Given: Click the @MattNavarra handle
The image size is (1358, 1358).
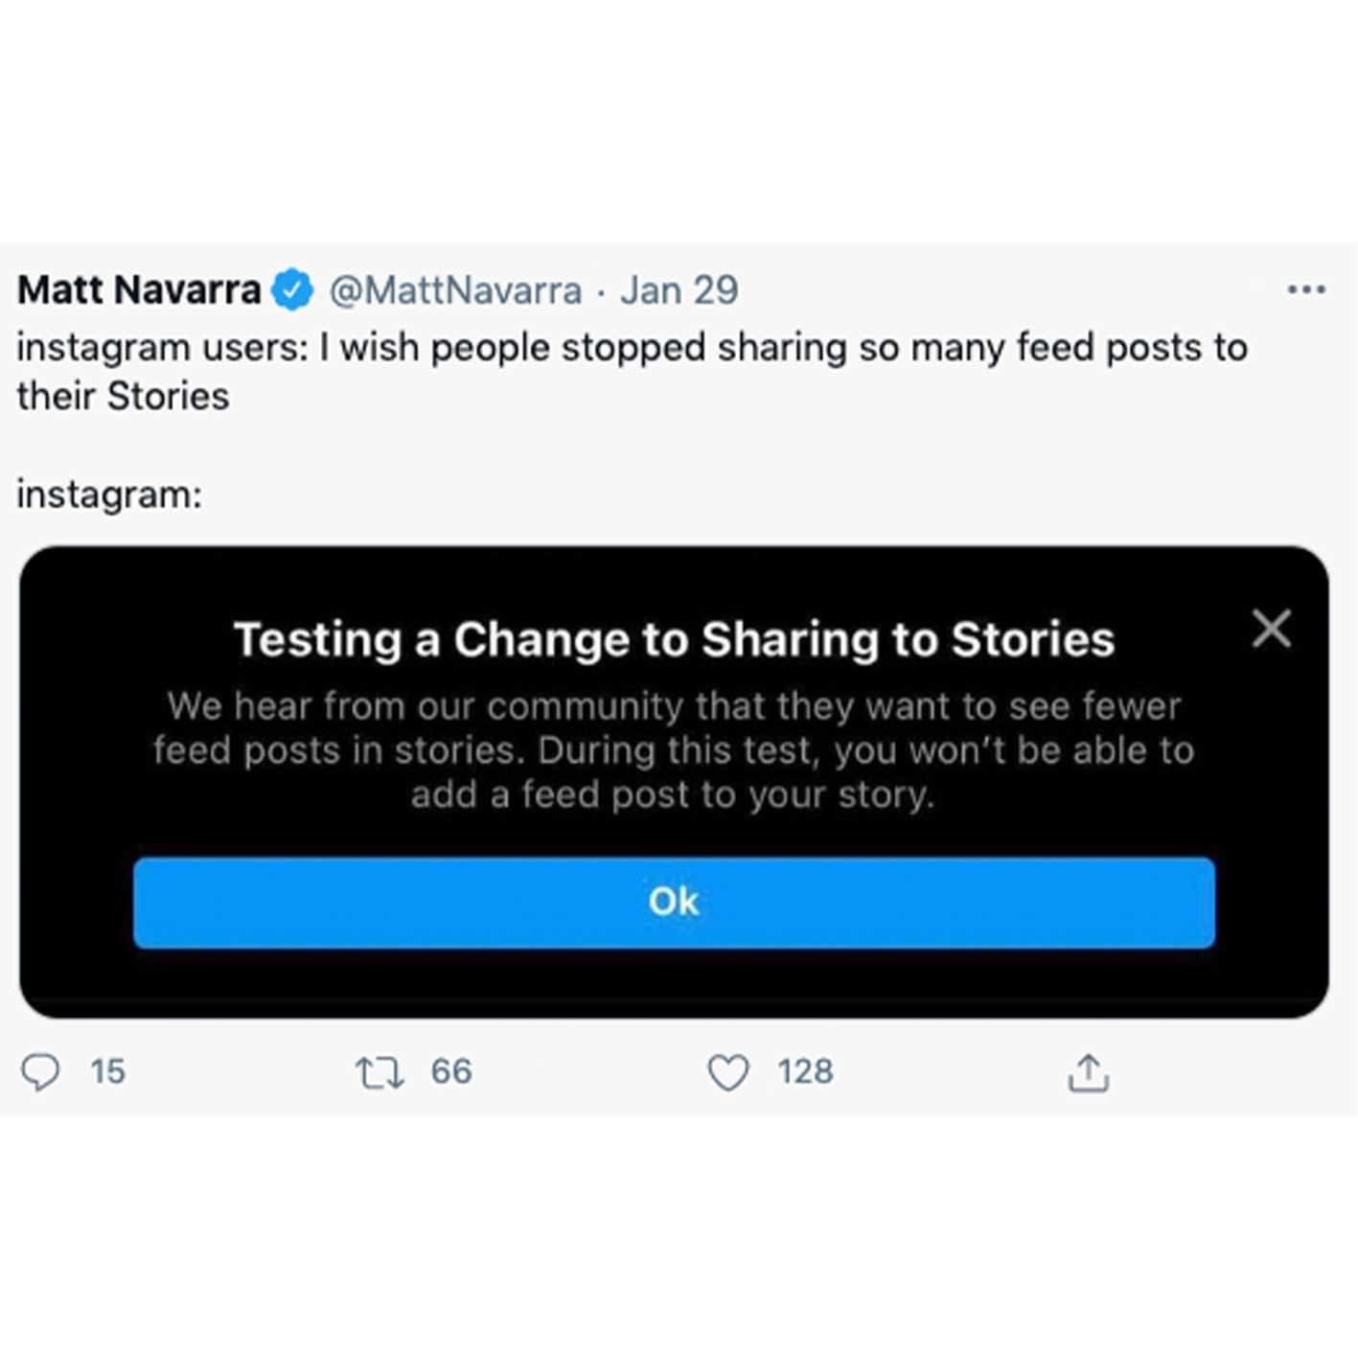Looking at the screenshot, I should 455,289.
